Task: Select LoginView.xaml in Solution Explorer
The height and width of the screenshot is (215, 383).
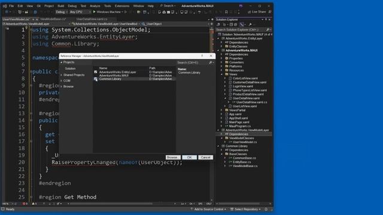Action: pyautogui.click(x=243, y=86)
